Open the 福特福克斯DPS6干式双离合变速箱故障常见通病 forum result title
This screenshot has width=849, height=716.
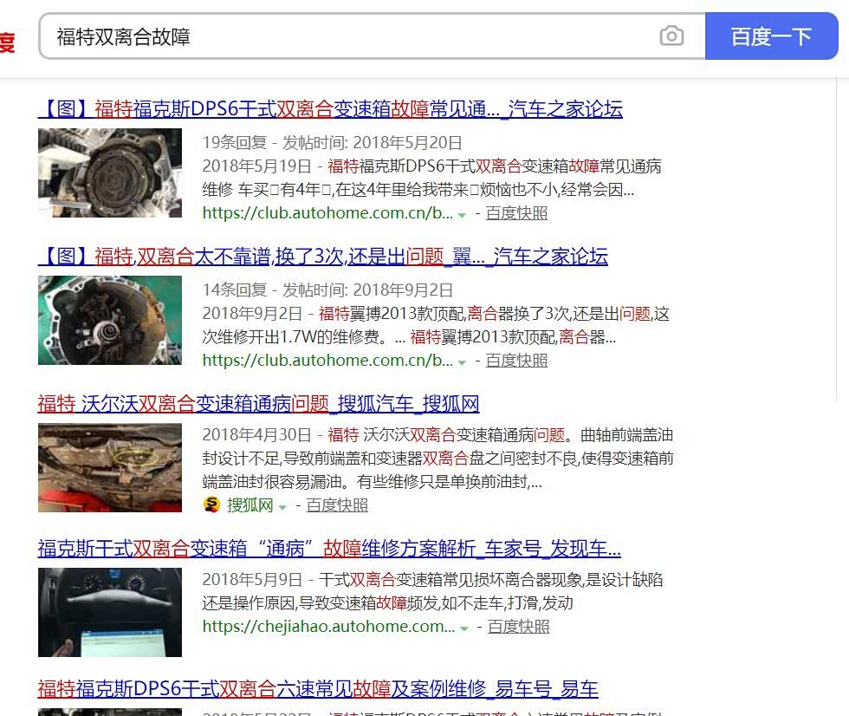pyautogui.click(x=330, y=109)
